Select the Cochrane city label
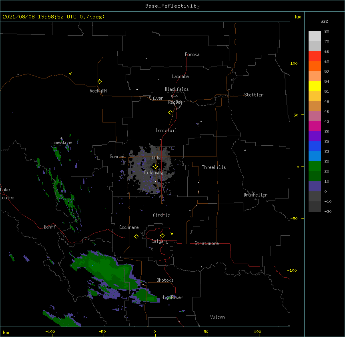The width and height of the screenshot is (345, 337). tap(129, 227)
